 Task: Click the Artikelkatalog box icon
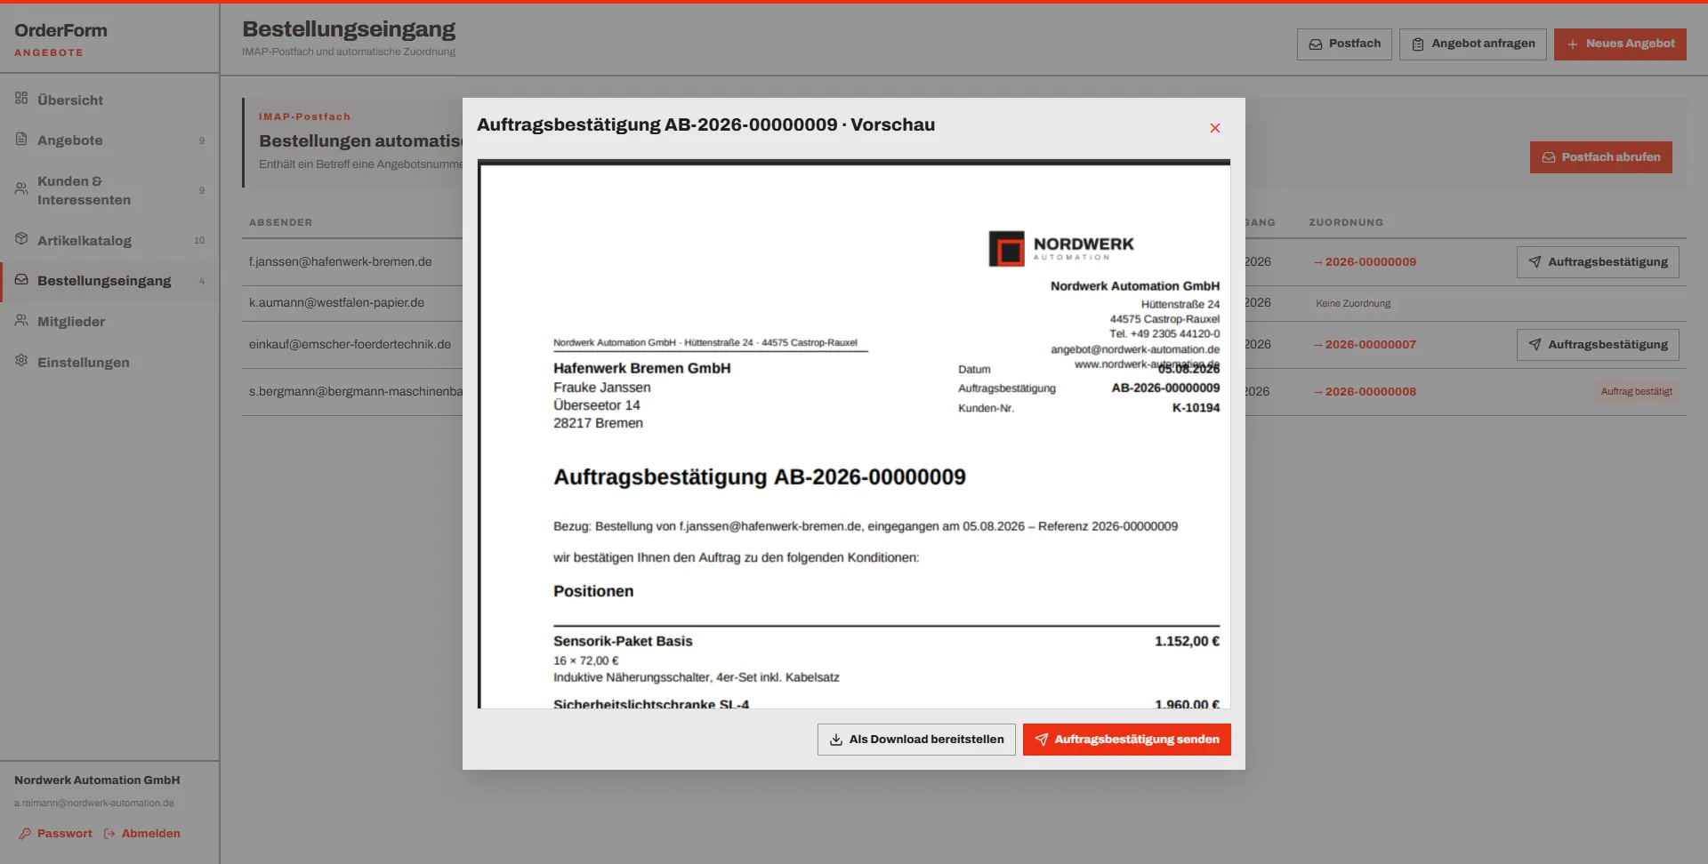tap(21, 239)
